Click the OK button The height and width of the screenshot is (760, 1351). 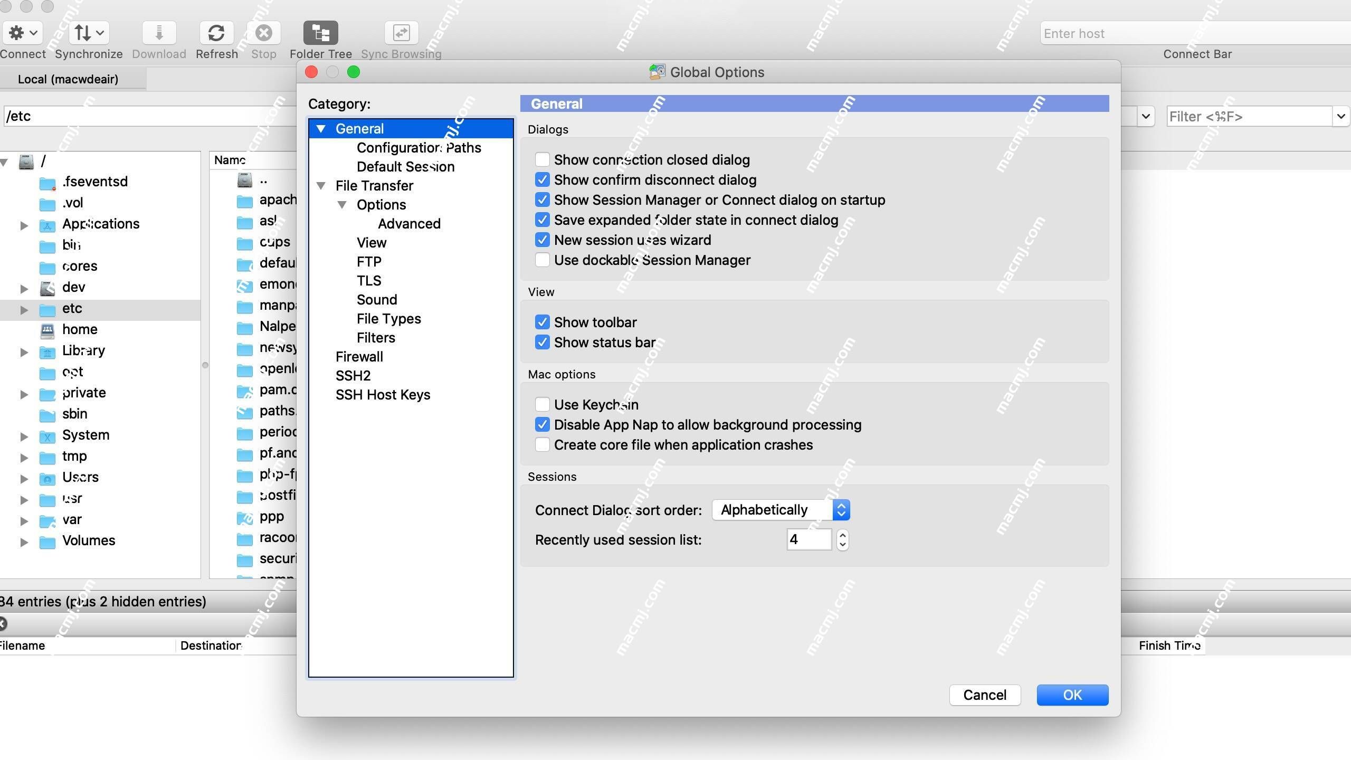click(1072, 695)
